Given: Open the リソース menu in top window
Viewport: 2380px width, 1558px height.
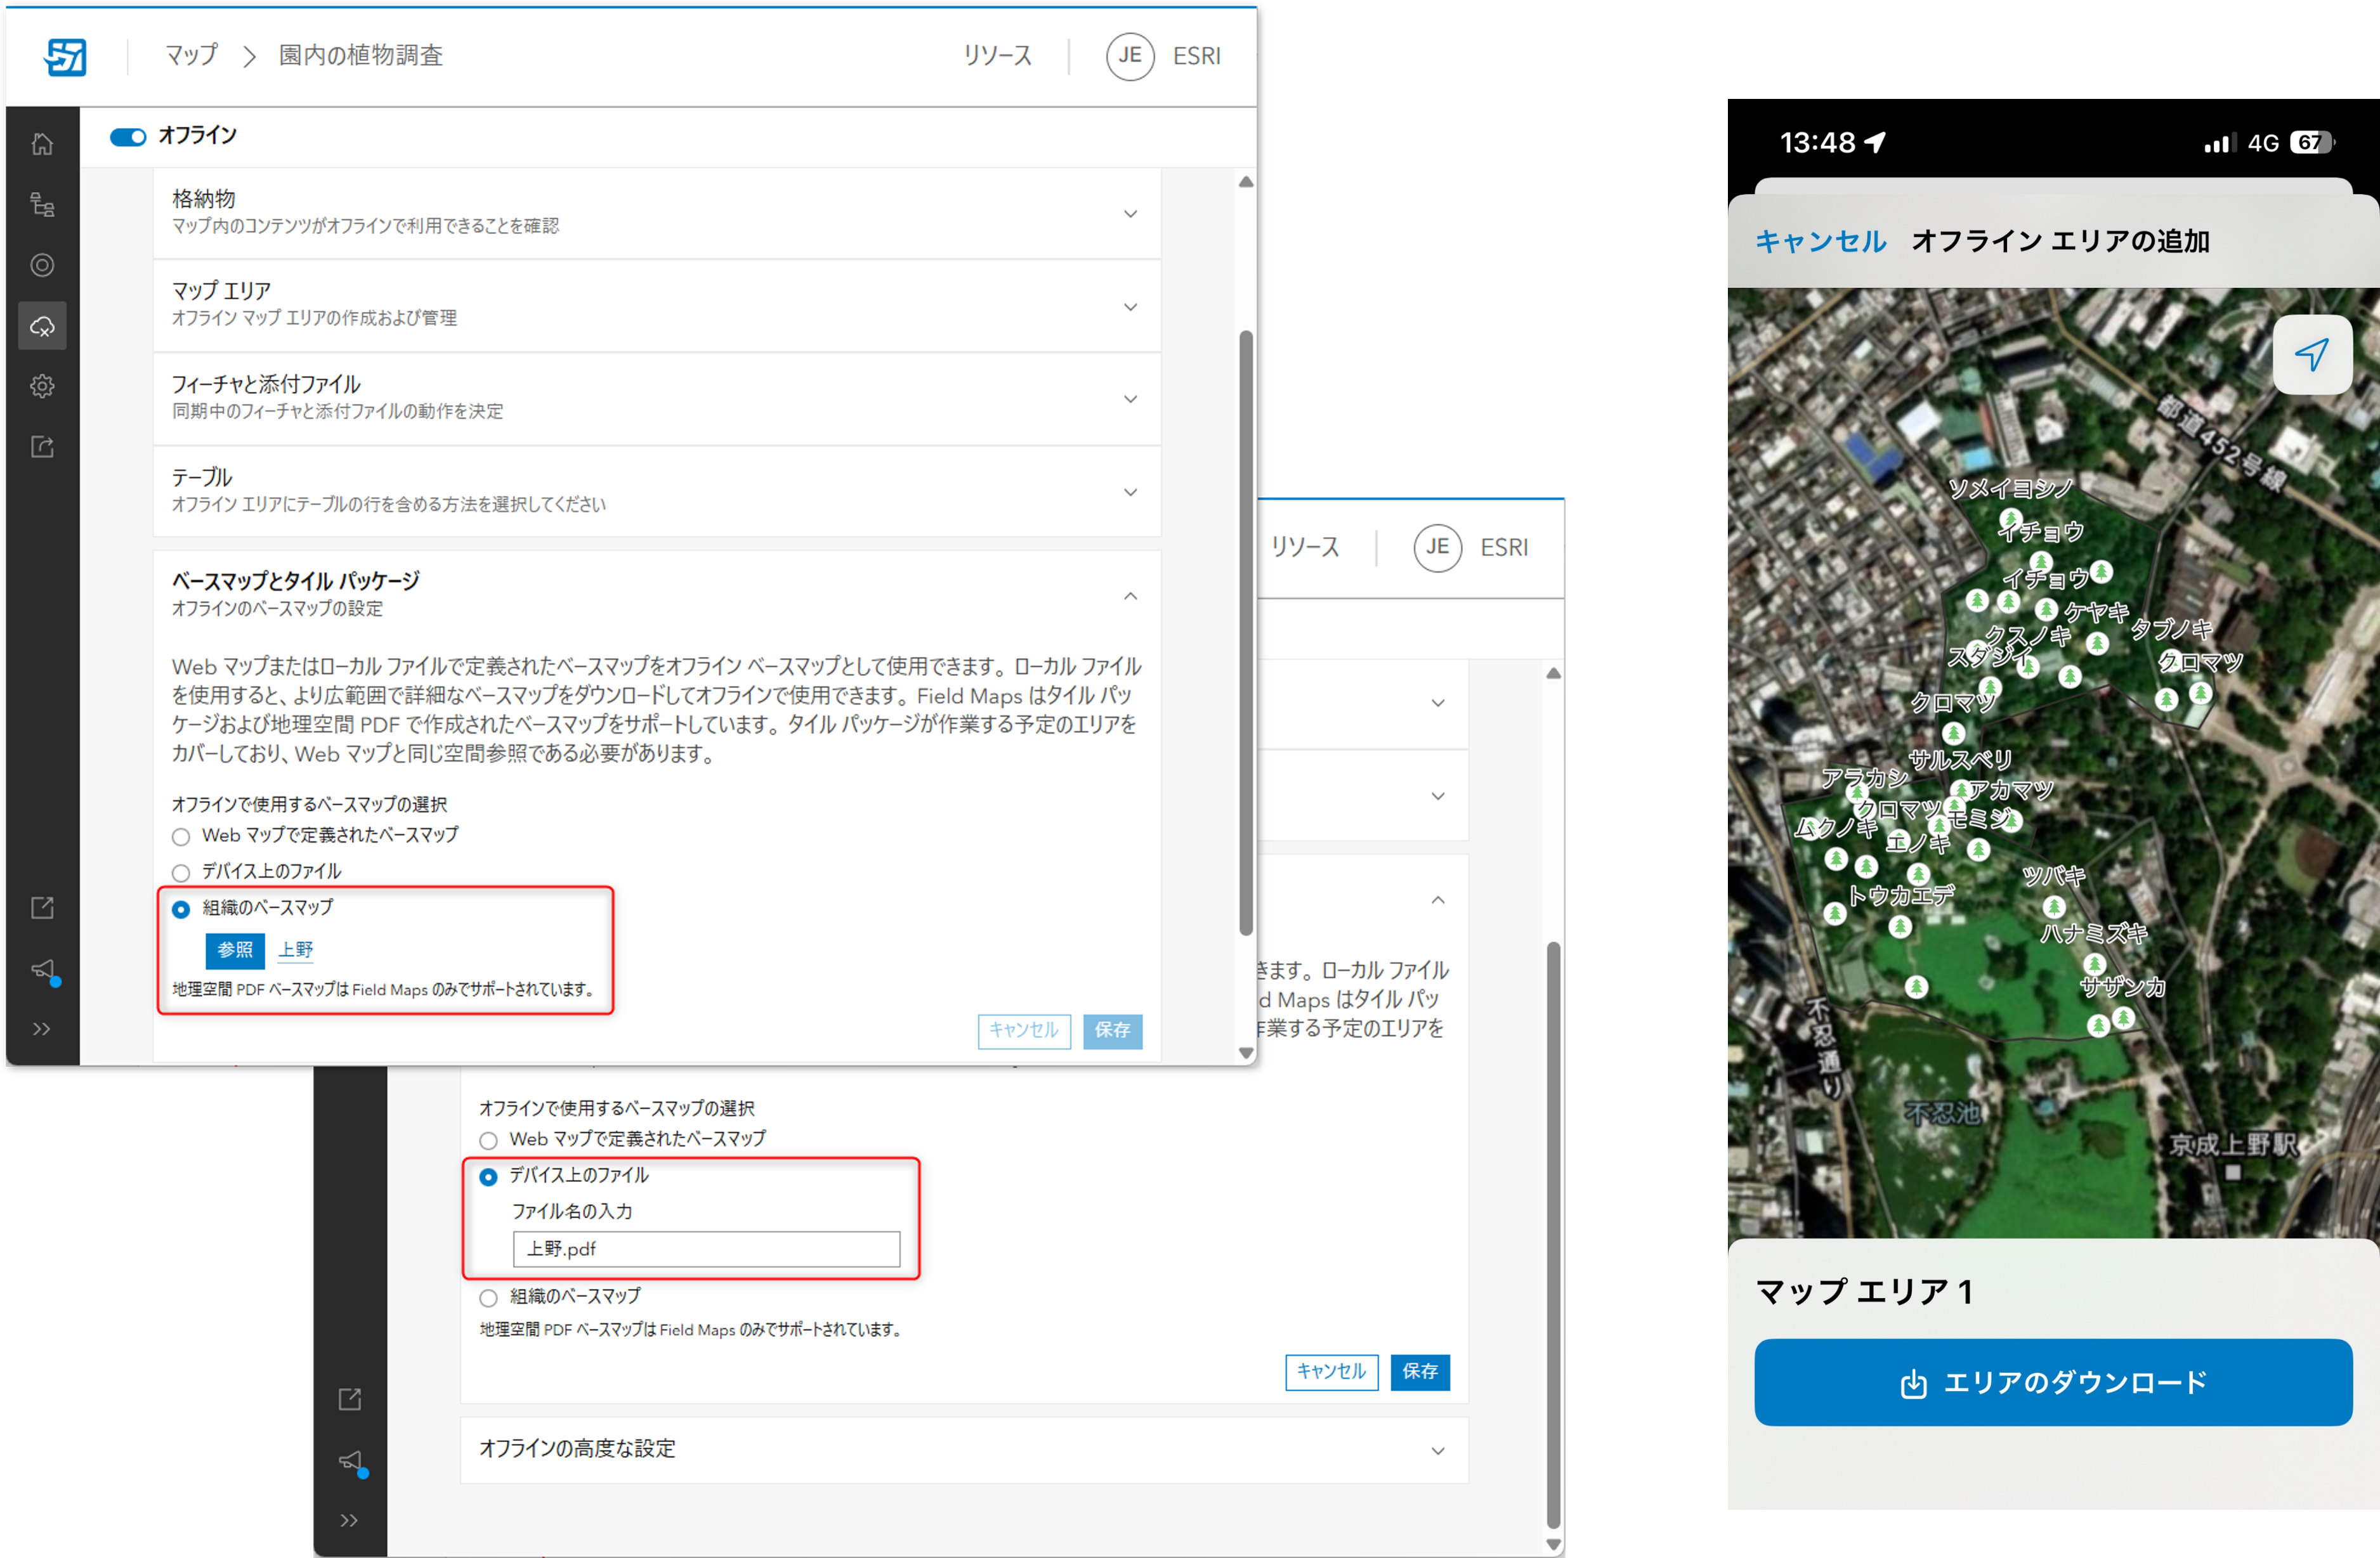Looking at the screenshot, I should point(997,56).
